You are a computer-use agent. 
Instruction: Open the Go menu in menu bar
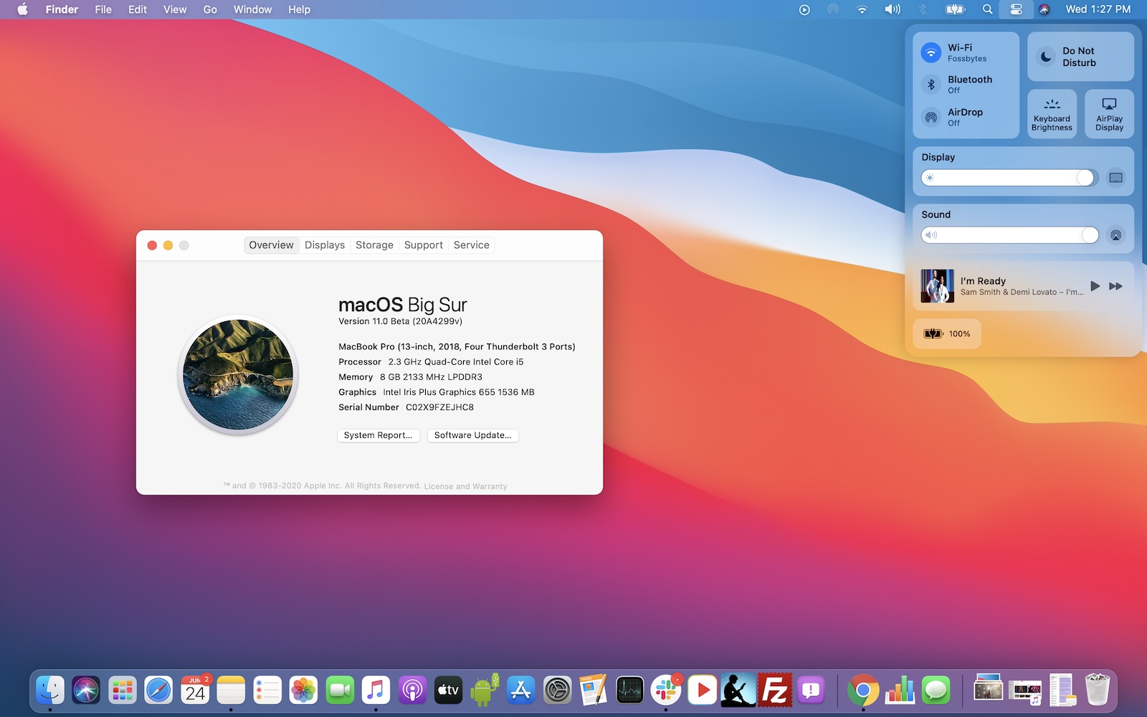[x=209, y=9]
